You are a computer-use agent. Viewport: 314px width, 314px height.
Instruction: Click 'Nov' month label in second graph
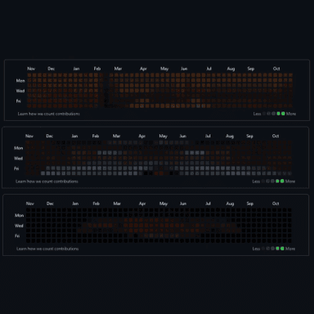[x=29, y=136]
